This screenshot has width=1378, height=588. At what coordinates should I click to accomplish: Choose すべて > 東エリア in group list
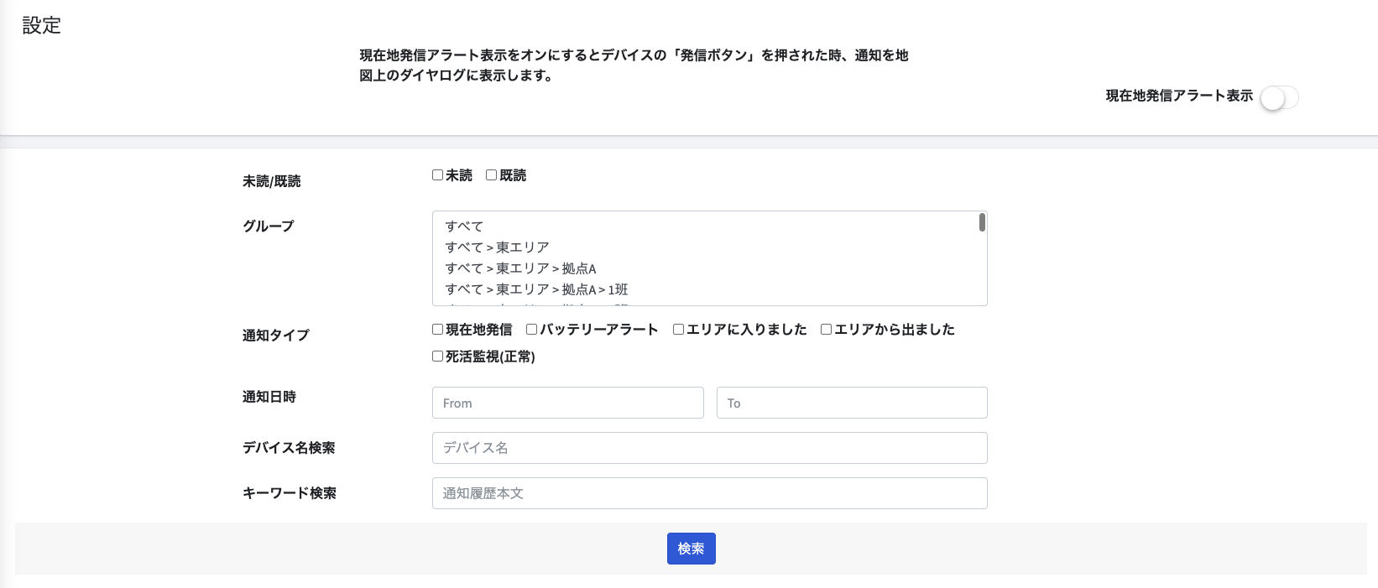[x=497, y=247]
